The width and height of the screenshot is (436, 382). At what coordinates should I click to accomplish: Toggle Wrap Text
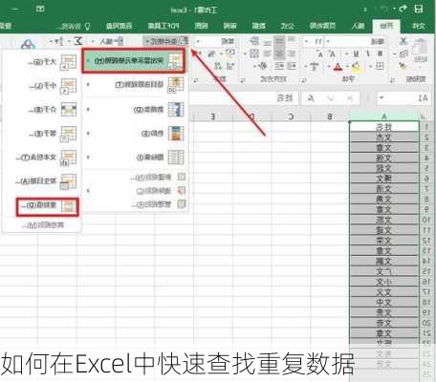pos(254,41)
